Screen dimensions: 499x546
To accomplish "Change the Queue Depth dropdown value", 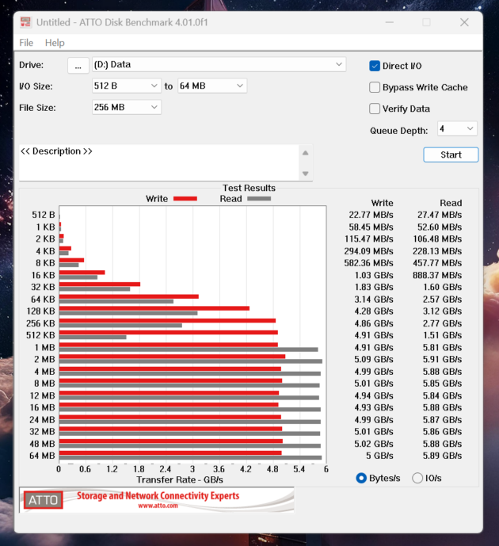I will [x=469, y=128].
